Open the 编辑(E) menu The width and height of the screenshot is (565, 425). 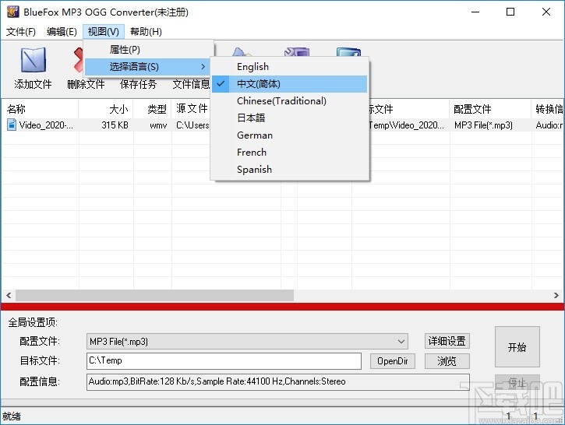pos(62,32)
